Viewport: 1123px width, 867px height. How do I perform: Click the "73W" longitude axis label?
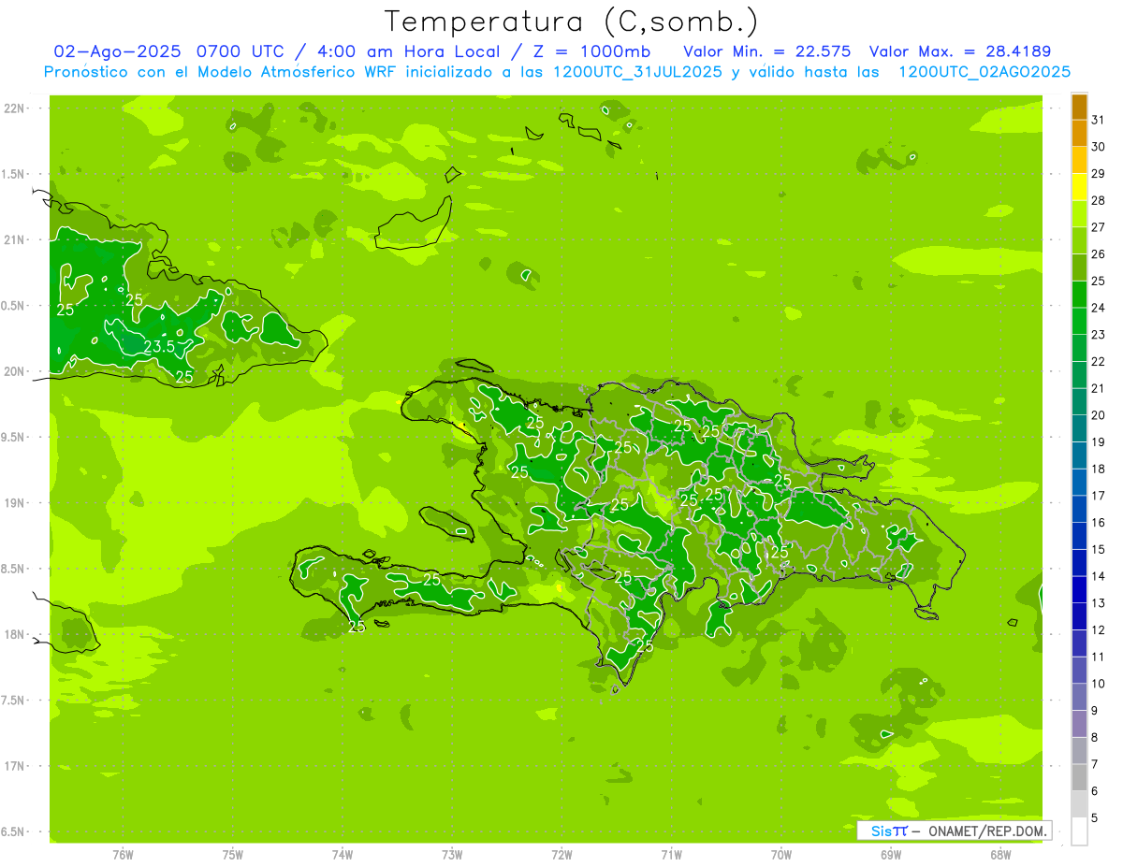(x=452, y=854)
